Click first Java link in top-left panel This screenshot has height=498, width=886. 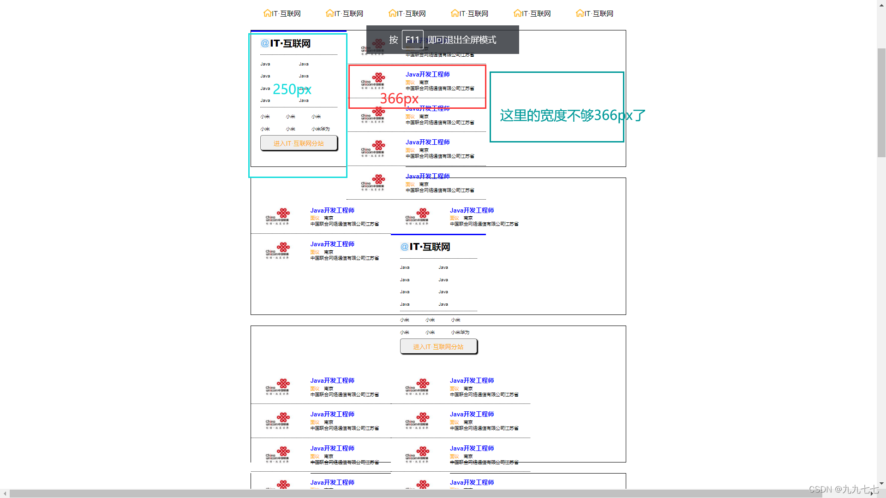(x=265, y=64)
